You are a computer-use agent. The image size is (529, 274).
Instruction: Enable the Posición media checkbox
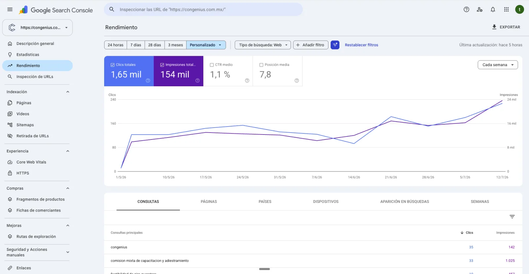click(262, 65)
